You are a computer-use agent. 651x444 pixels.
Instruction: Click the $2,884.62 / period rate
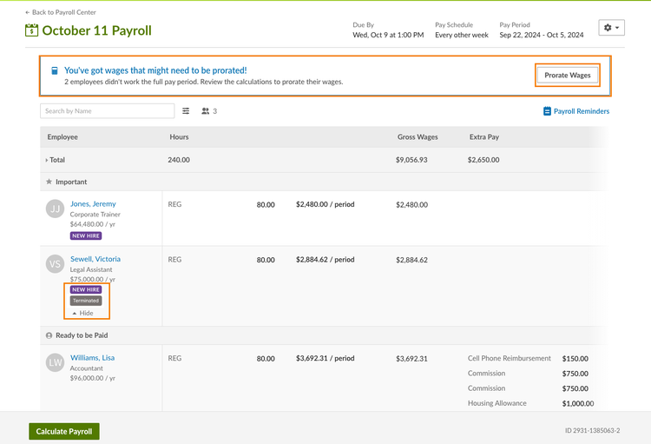click(325, 260)
